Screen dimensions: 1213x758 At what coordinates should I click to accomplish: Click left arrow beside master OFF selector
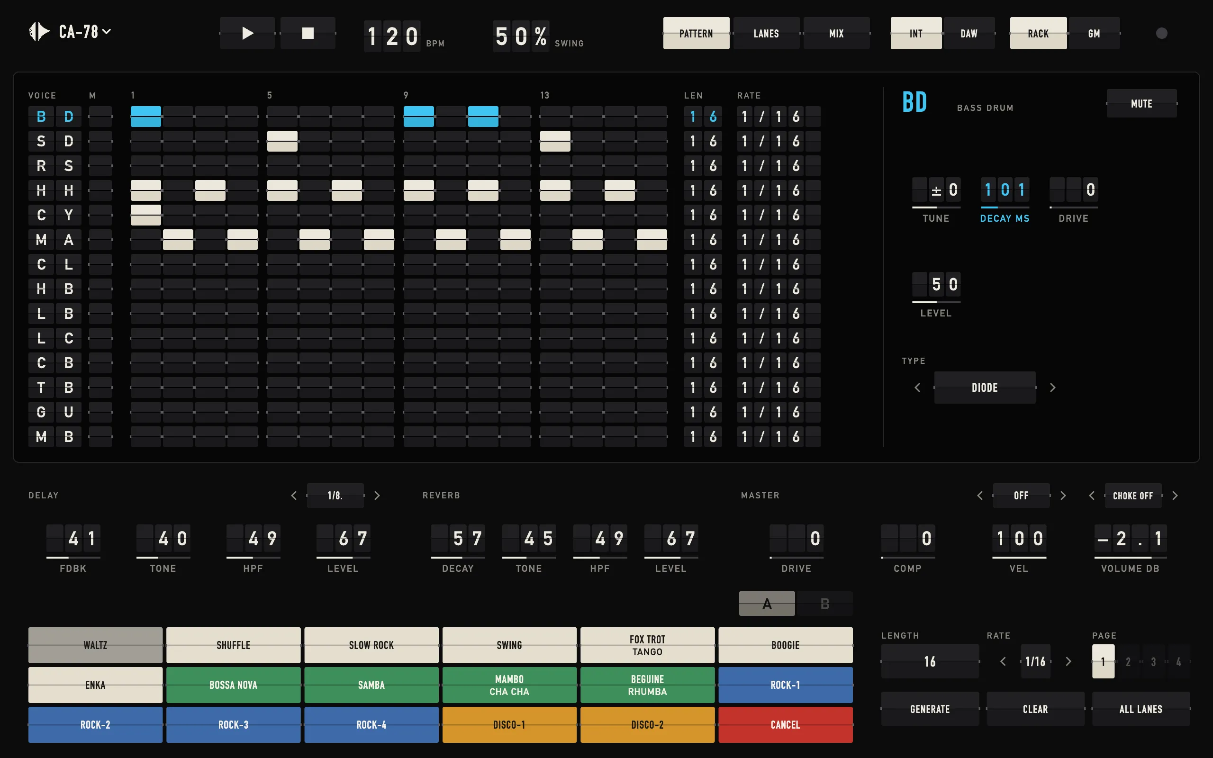[x=980, y=496]
